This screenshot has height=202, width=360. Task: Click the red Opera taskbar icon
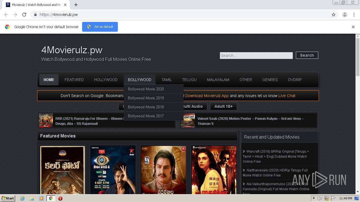point(60,198)
